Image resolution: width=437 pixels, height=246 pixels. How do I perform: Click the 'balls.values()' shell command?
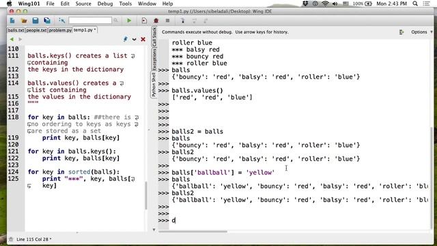pos(197,90)
